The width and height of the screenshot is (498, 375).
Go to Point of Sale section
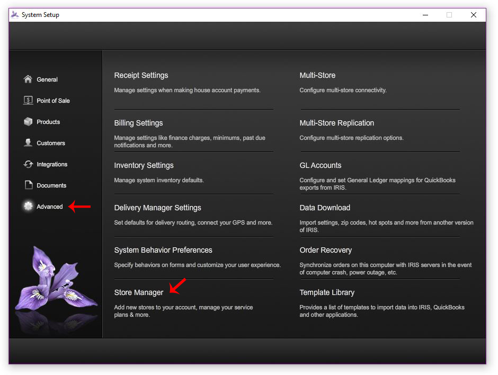tap(53, 101)
